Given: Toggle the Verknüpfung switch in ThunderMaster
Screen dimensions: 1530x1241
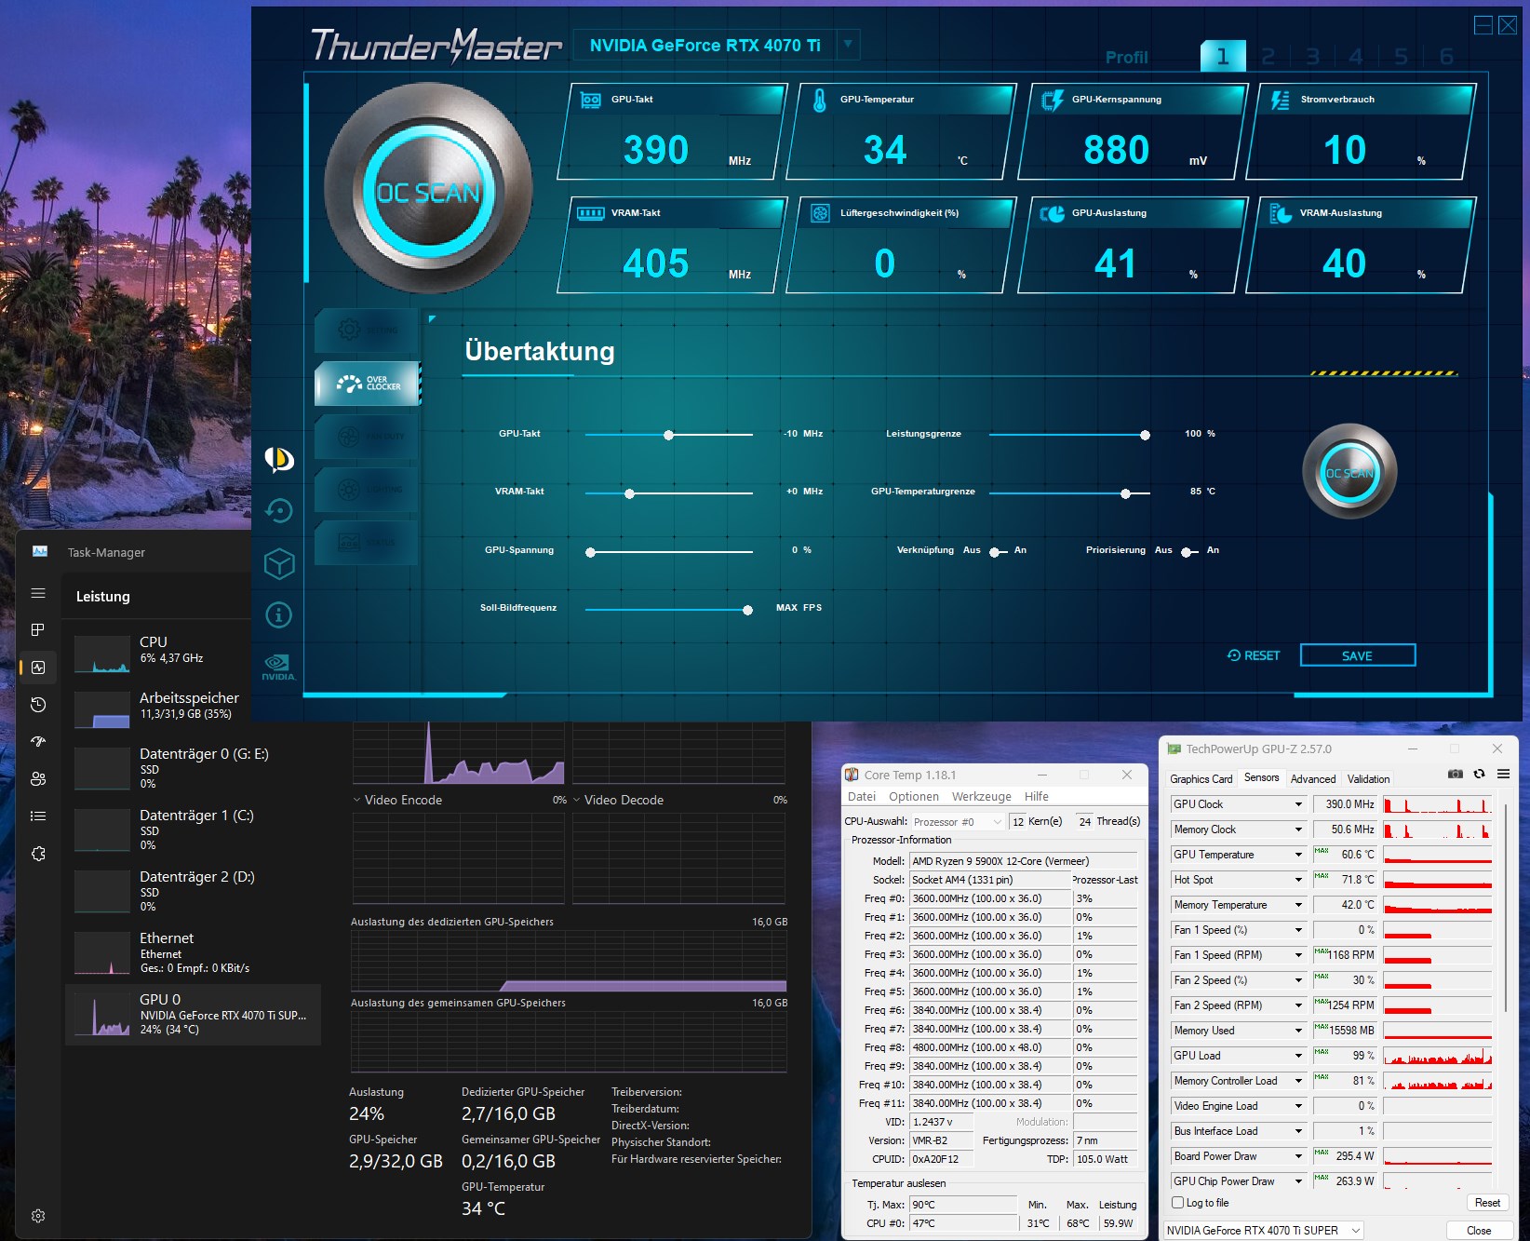Looking at the screenshot, I should 998,552.
